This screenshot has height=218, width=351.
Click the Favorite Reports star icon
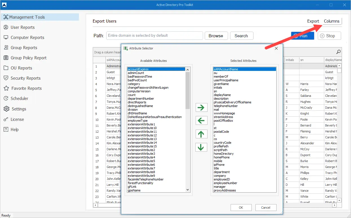[6, 88]
